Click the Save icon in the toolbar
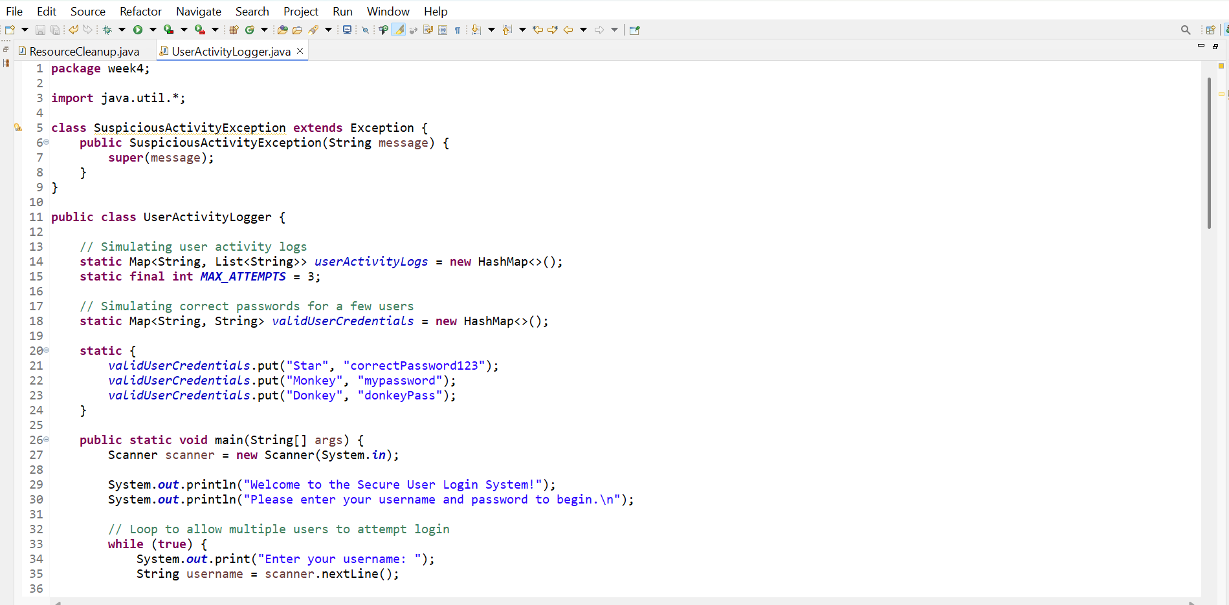Screen dimensions: 1229x605 tap(40, 30)
